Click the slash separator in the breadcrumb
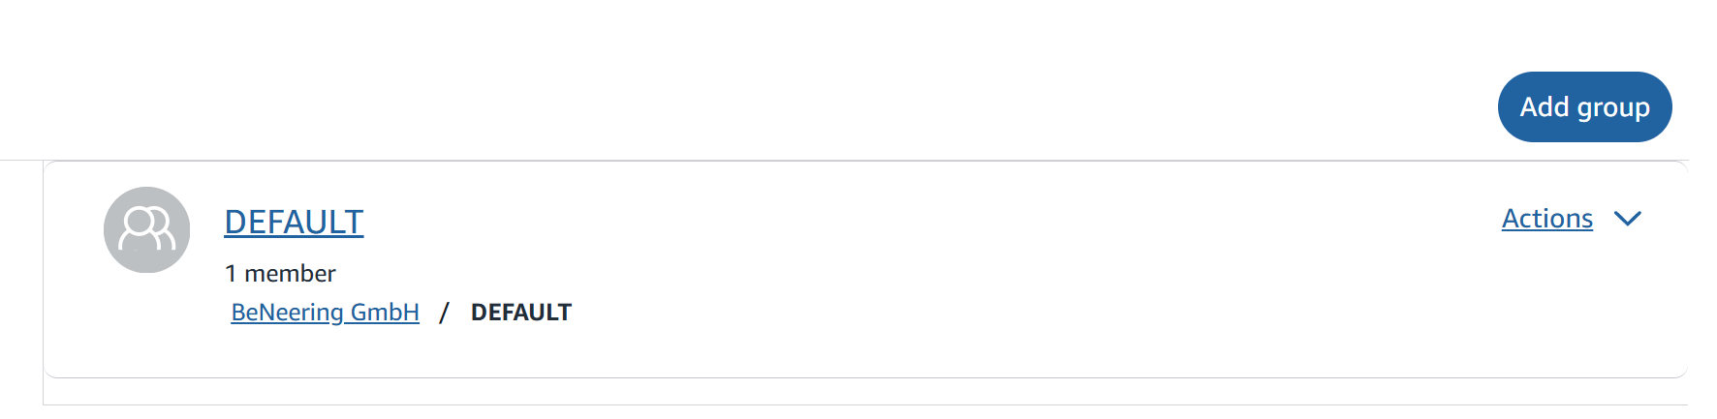 444,313
